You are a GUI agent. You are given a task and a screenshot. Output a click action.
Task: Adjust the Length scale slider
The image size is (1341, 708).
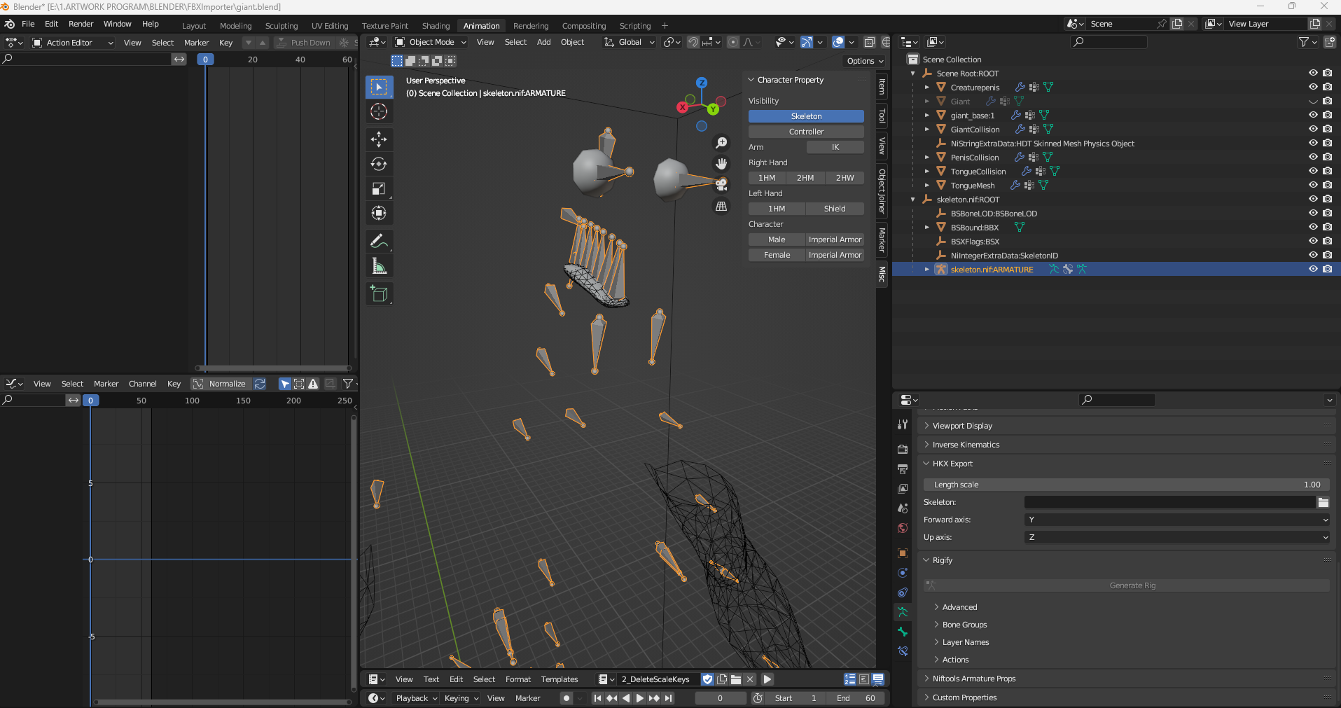[x=1126, y=485]
